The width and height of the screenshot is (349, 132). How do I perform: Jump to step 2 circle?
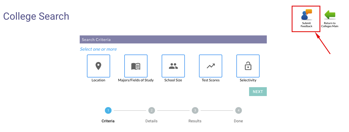[152, 110]
